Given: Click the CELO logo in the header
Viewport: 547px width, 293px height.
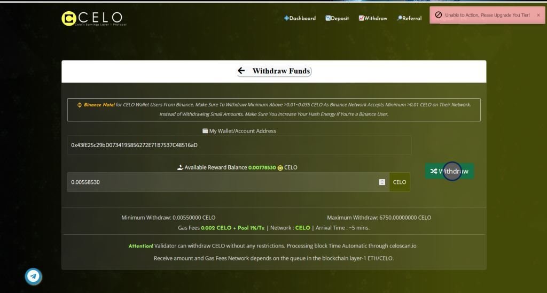Looking at the screenshot, I should pos(94,19).
